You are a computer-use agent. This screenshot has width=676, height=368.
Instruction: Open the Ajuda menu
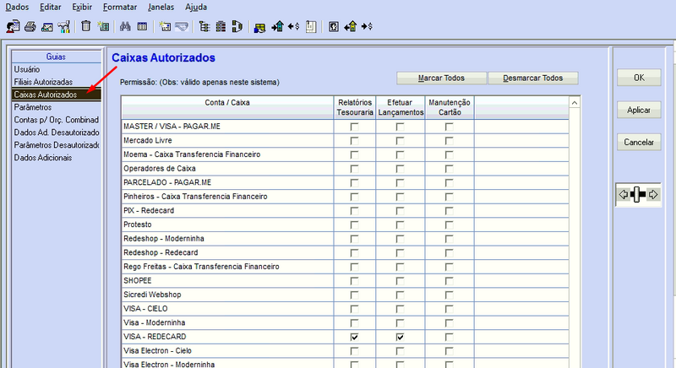coord(196,7)
